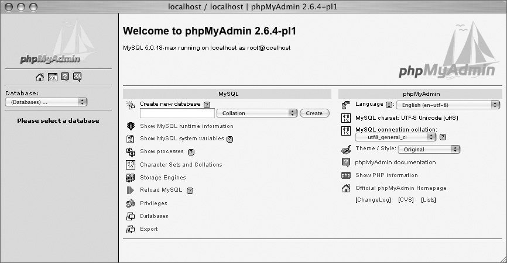Open the SQL query window icon
507x263 pixels.
(52, 77)
